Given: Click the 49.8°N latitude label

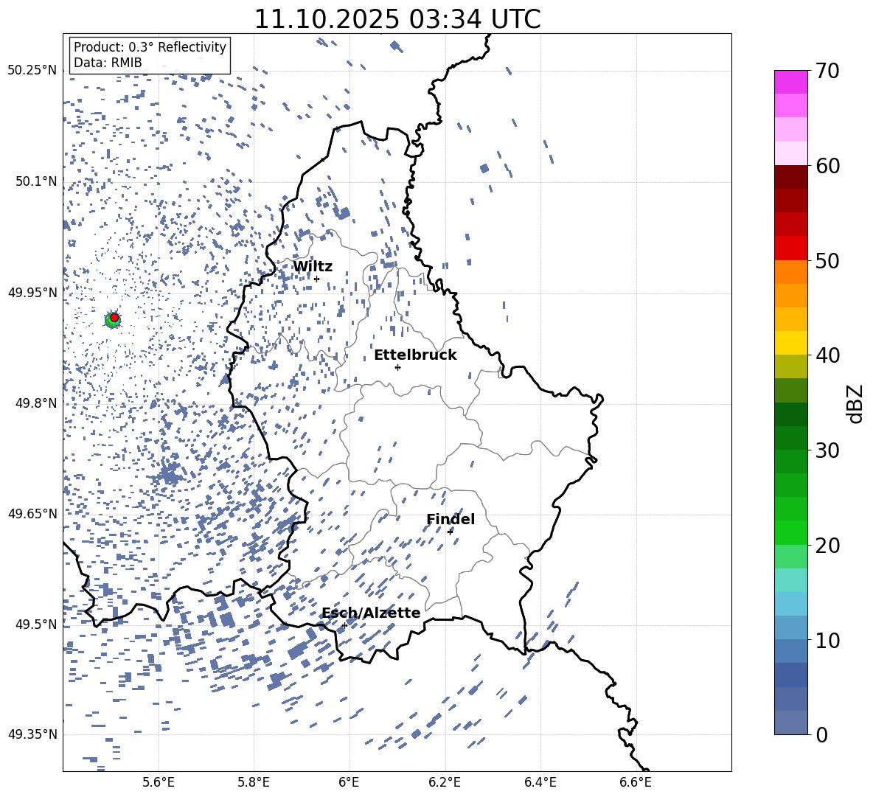Looking at the screenshot, I should click(x=36, y=403).
